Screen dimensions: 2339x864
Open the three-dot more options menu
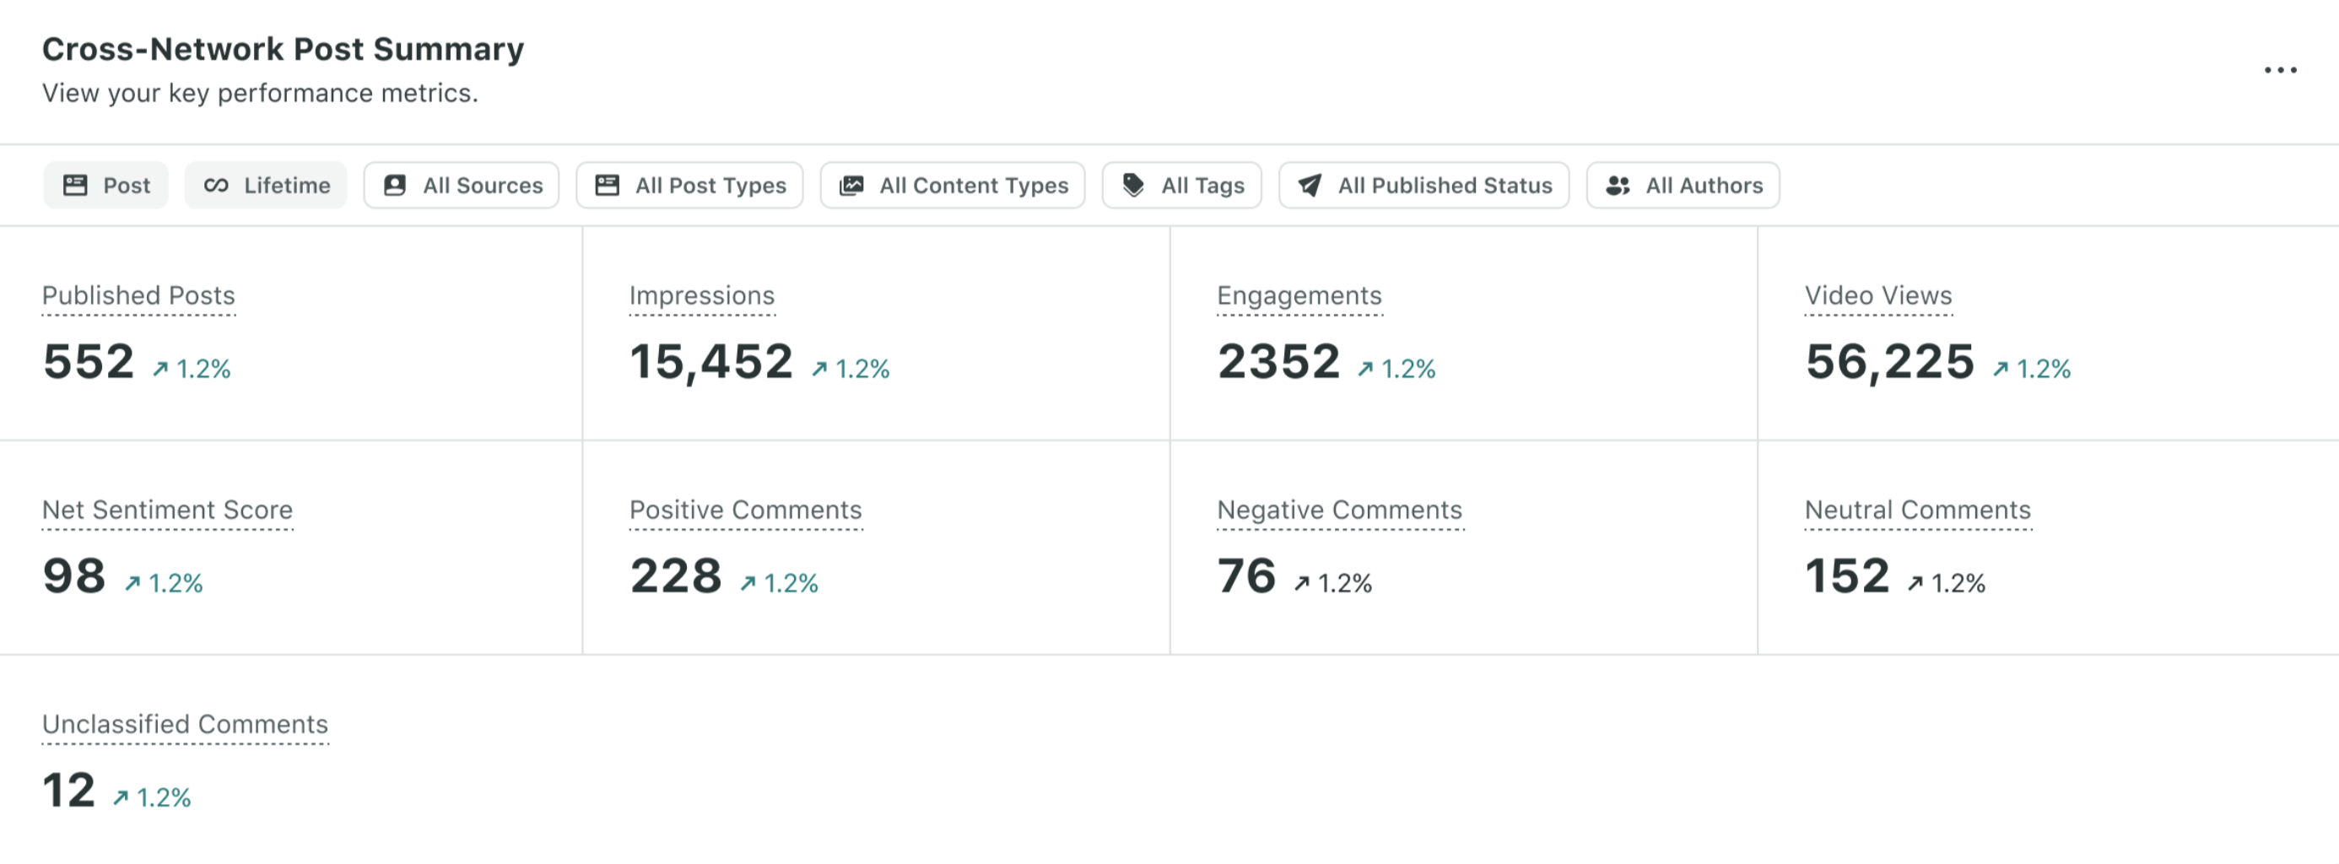pyautogui.click(x=2279, y=70)
